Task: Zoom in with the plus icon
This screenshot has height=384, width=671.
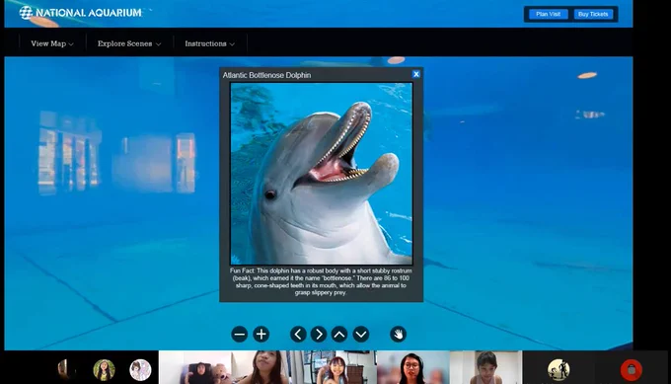Action: click(261, 335)
